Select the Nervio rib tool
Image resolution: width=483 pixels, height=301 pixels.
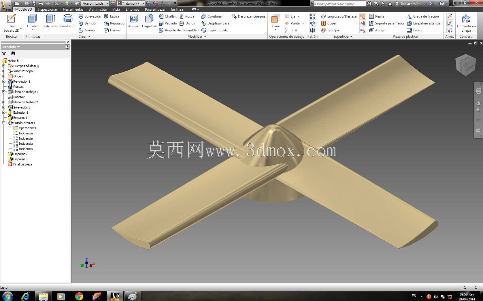tap(86, 30)
